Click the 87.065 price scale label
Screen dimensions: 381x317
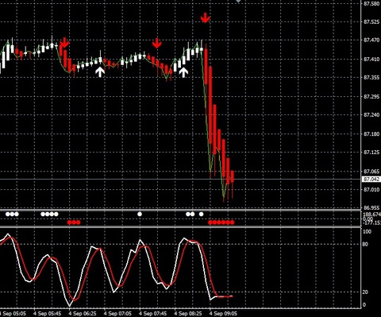click(371, 172)
